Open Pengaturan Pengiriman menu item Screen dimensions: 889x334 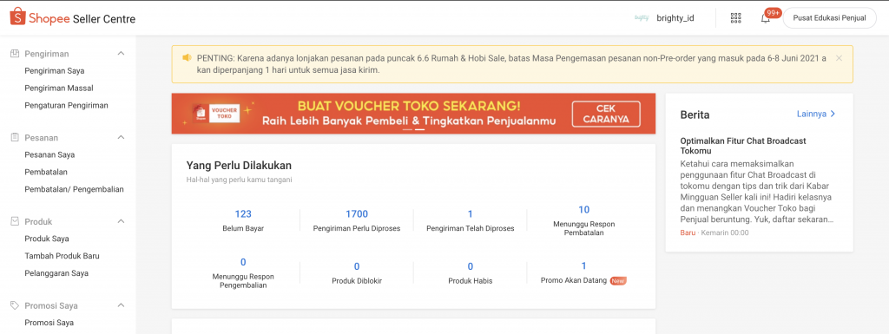click(66, 105)
